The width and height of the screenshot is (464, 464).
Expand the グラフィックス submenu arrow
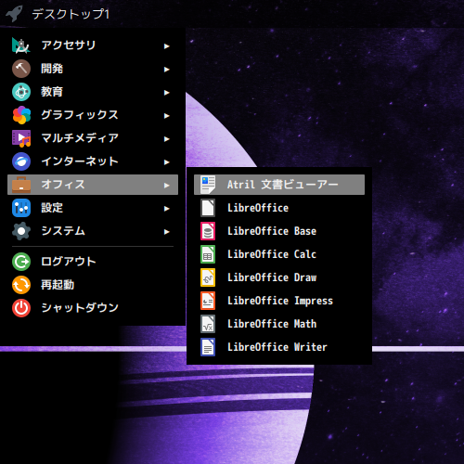pyautogui.click(x=167, y=116)
